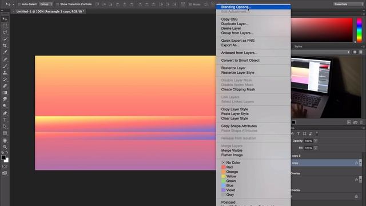This screenshot has height=206, width=366.
Task: Select the Rectangle shape tool
Action: [x=5, y=133]
